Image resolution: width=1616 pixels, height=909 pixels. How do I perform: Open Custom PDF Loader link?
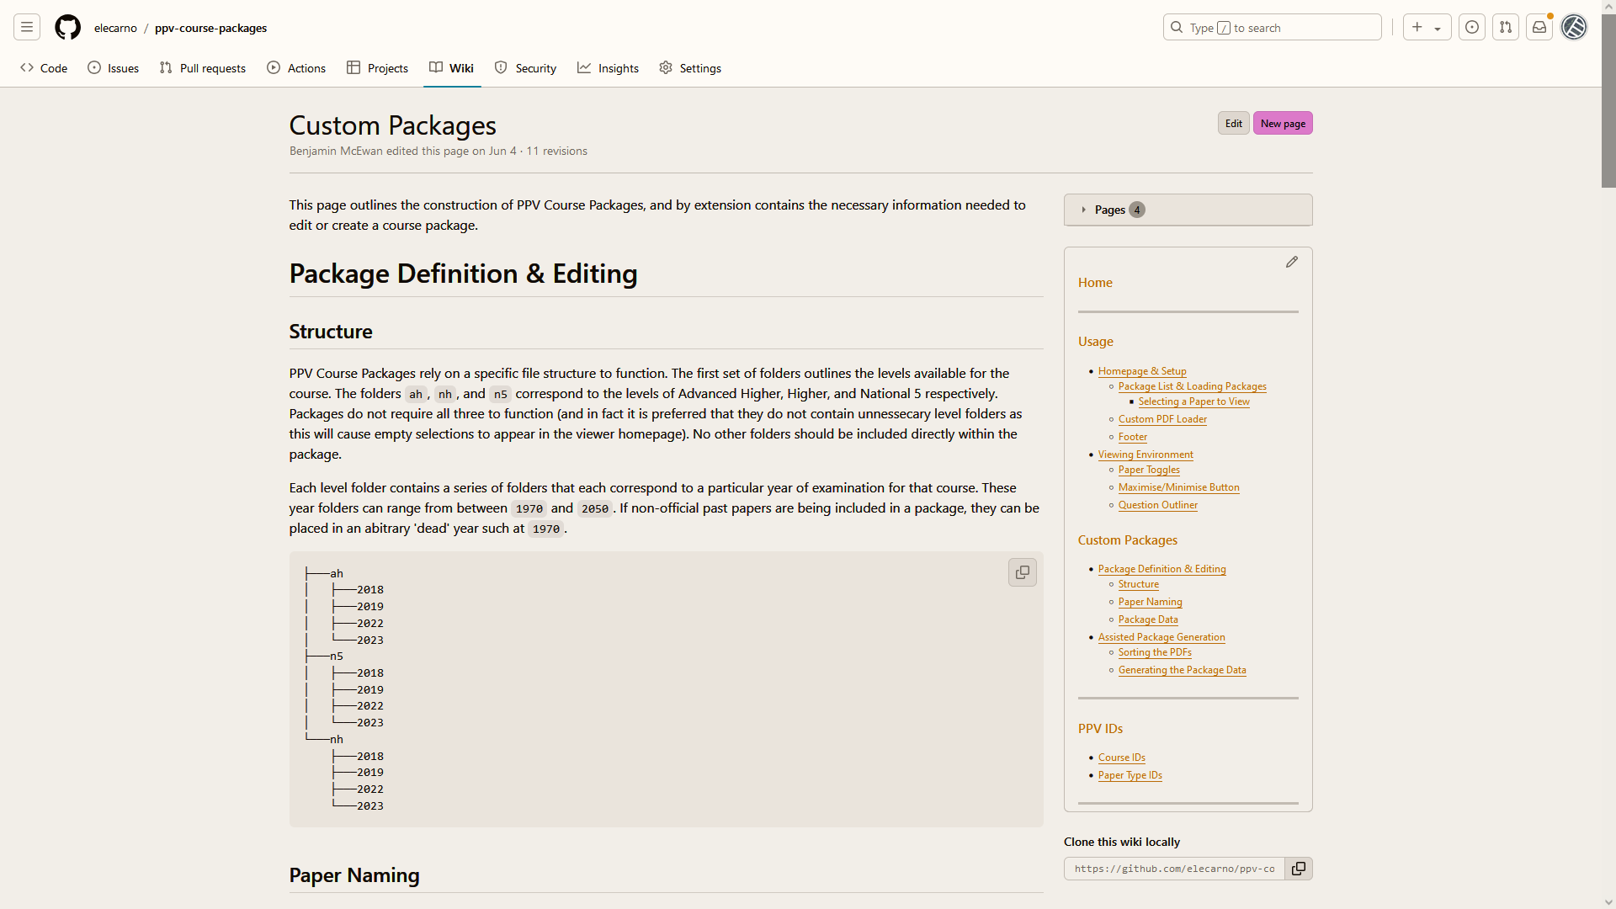tap(1162, 419)
